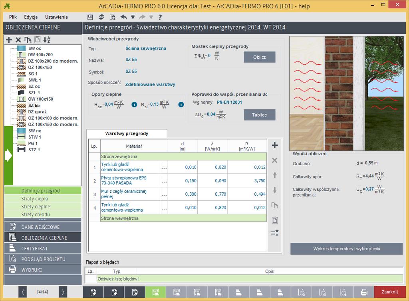Screen dimensions: 409x301
Task: Click the undo arrow icon
Action: (124, 17)
